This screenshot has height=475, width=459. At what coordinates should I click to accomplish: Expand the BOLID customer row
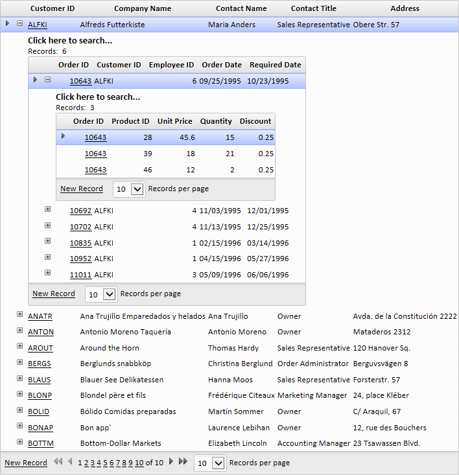pos(19,410)
